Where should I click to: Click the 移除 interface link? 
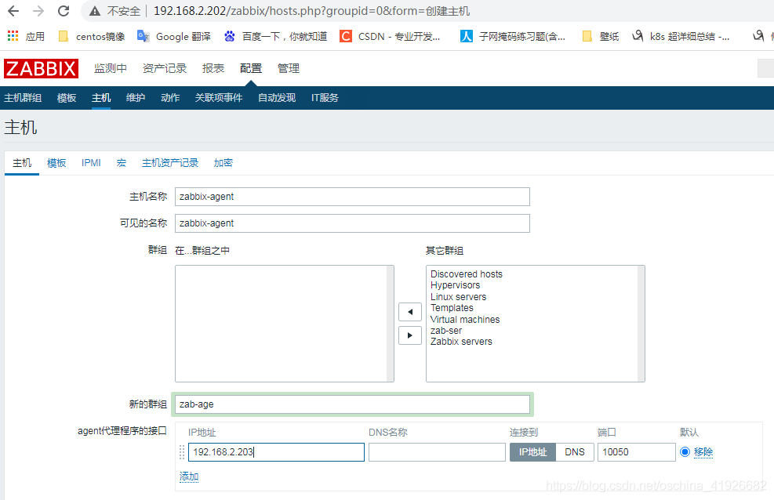703,452
